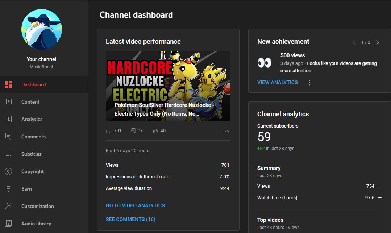Click the Summary heading in Channel analytics
The image size is (391, 233).
click(269, 168)
